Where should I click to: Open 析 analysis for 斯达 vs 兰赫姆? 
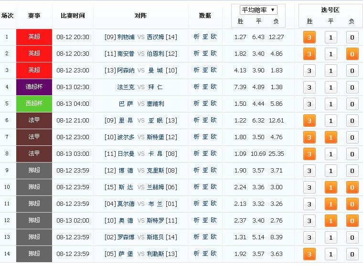pos(196,187)
